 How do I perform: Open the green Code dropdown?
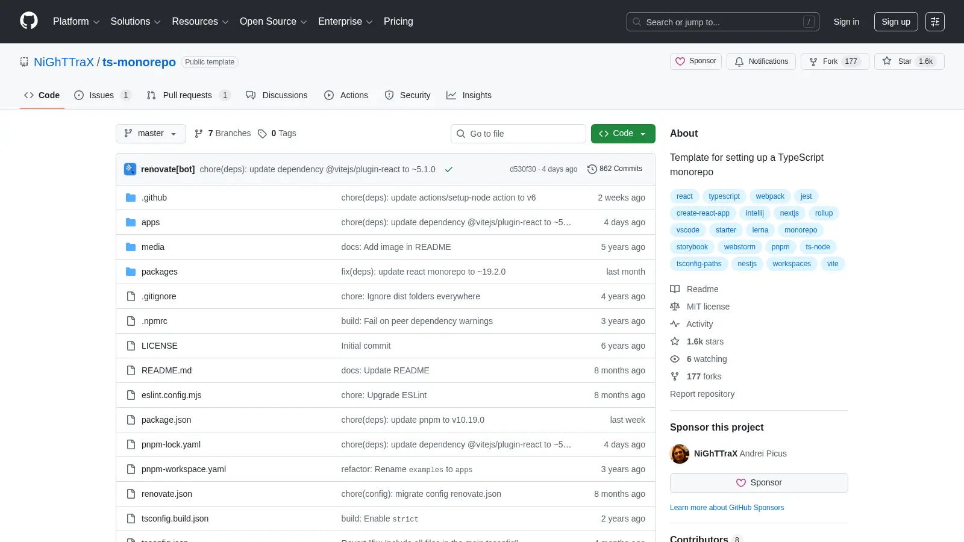pyautogui.click(x=623, y=134)
